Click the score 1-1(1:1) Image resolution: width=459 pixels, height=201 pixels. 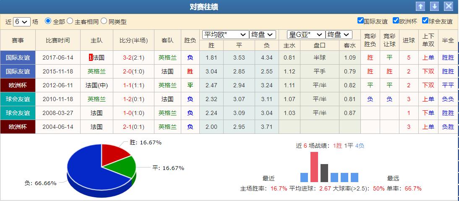pyautogui.click(x=133, y=85)
